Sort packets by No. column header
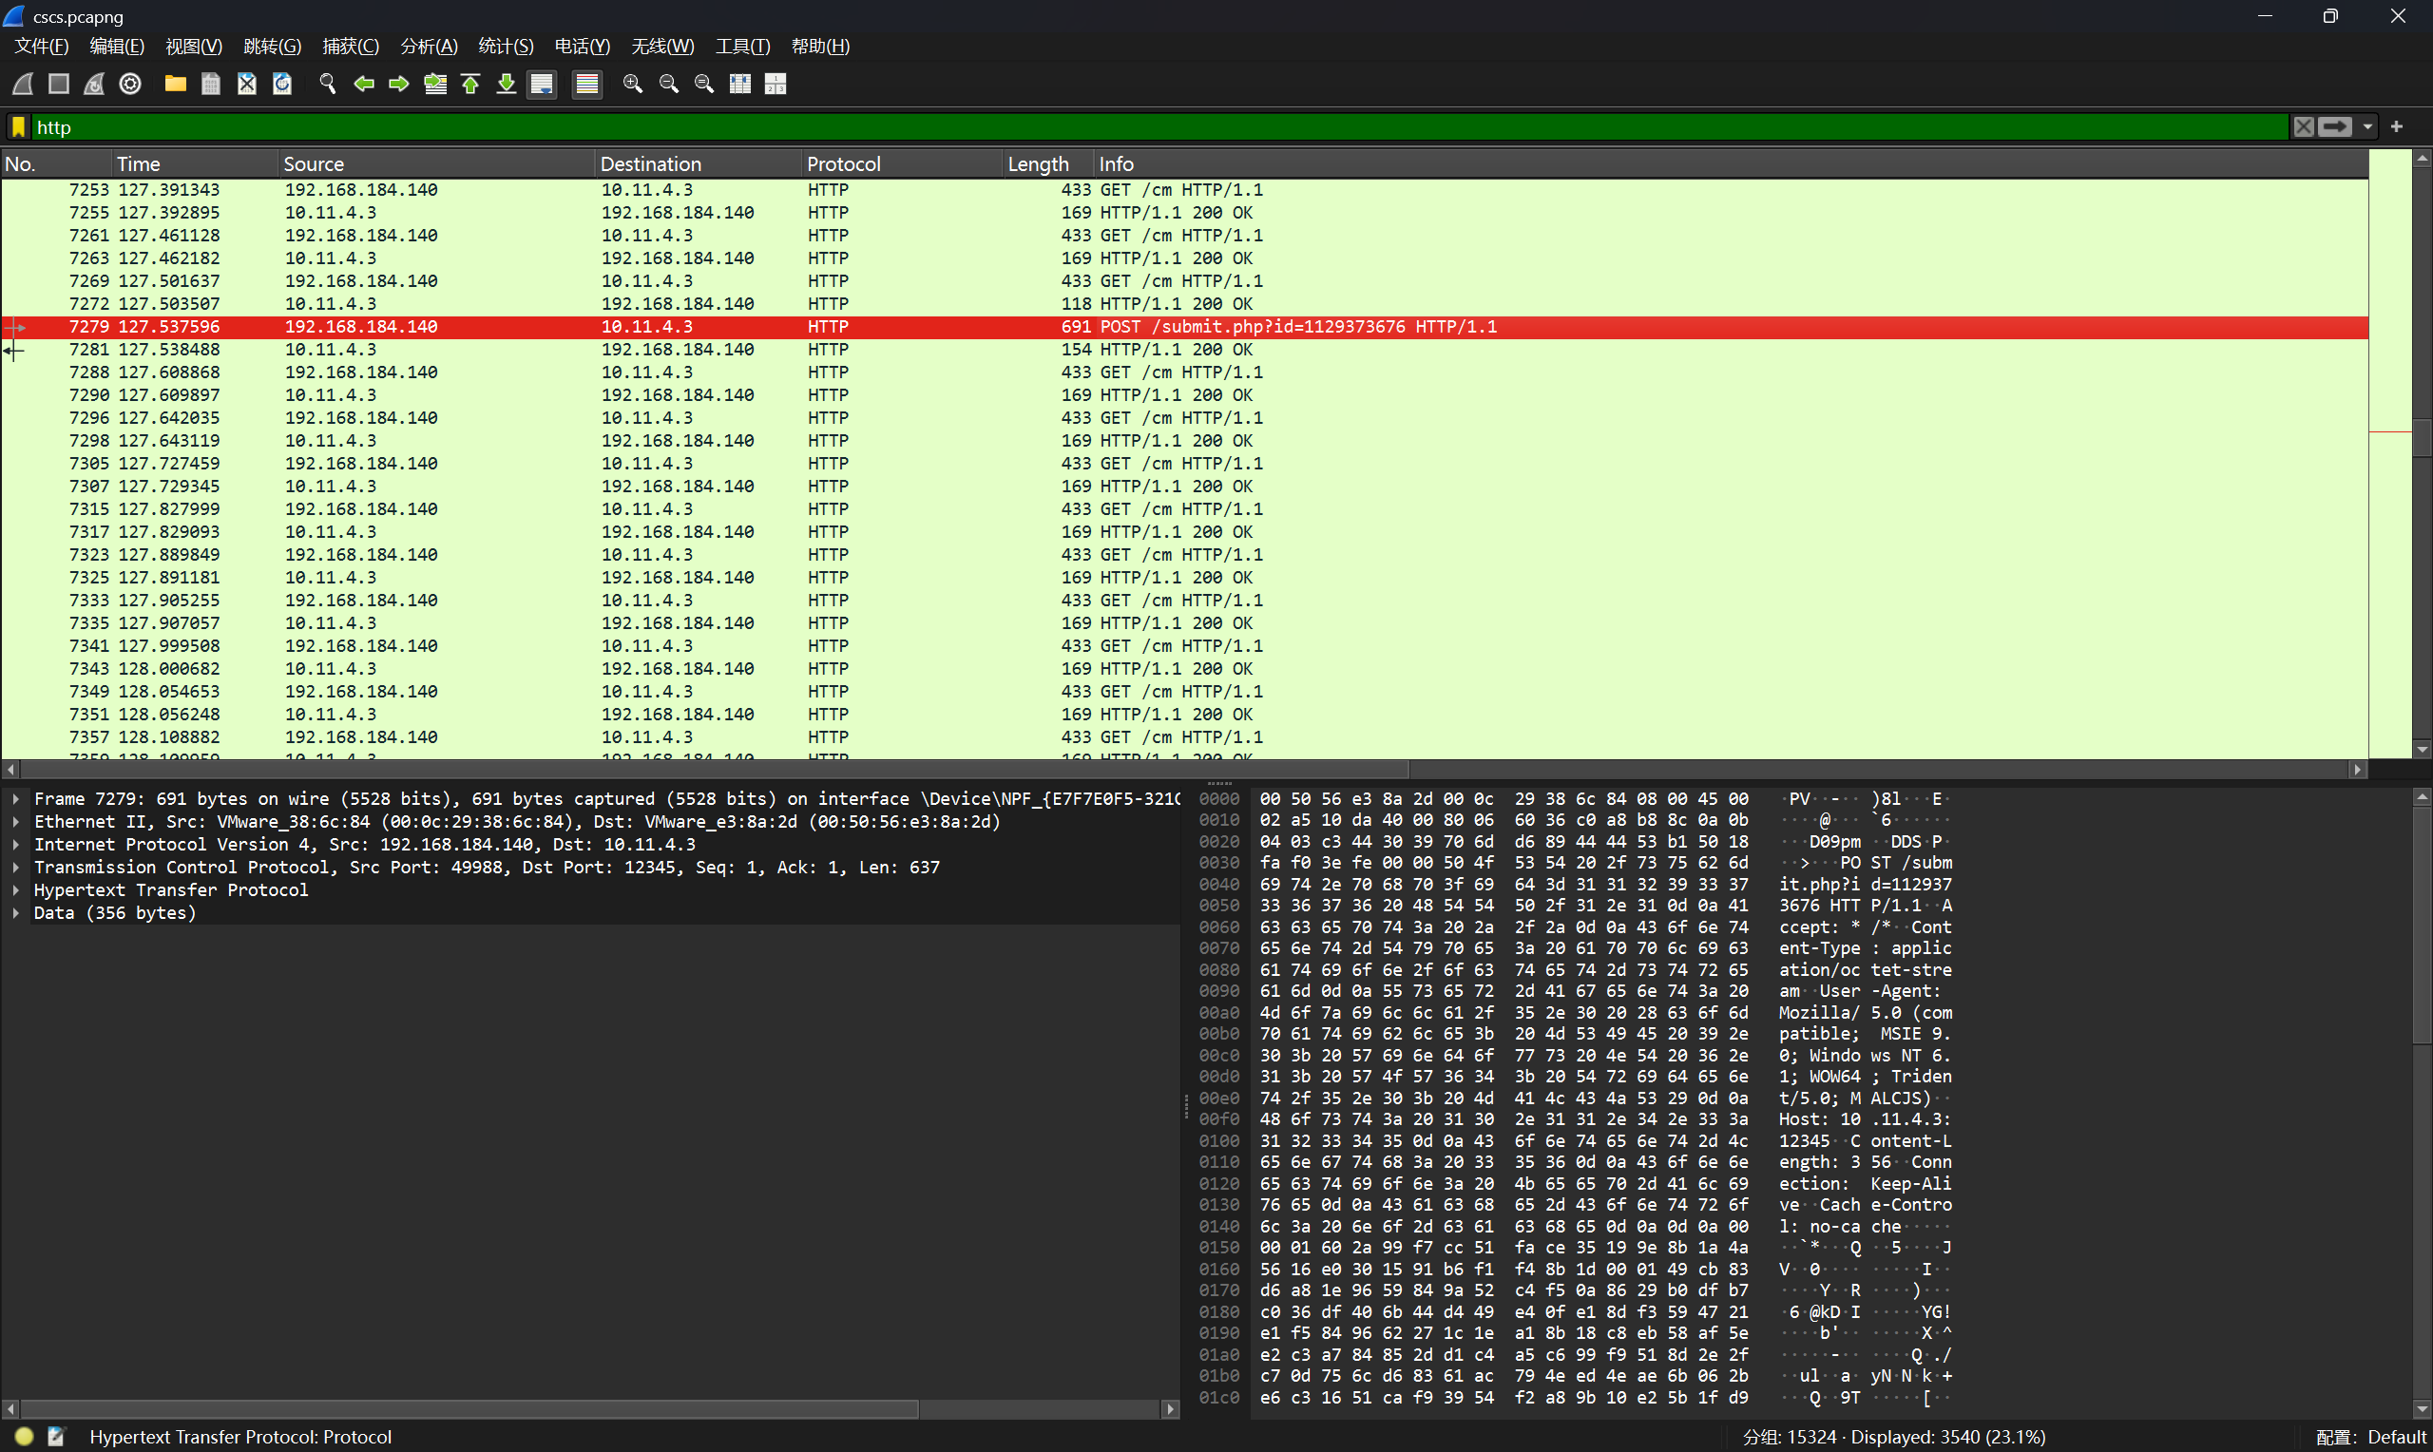This screenshot has width=2433, height=1452. tap(56, 164)
